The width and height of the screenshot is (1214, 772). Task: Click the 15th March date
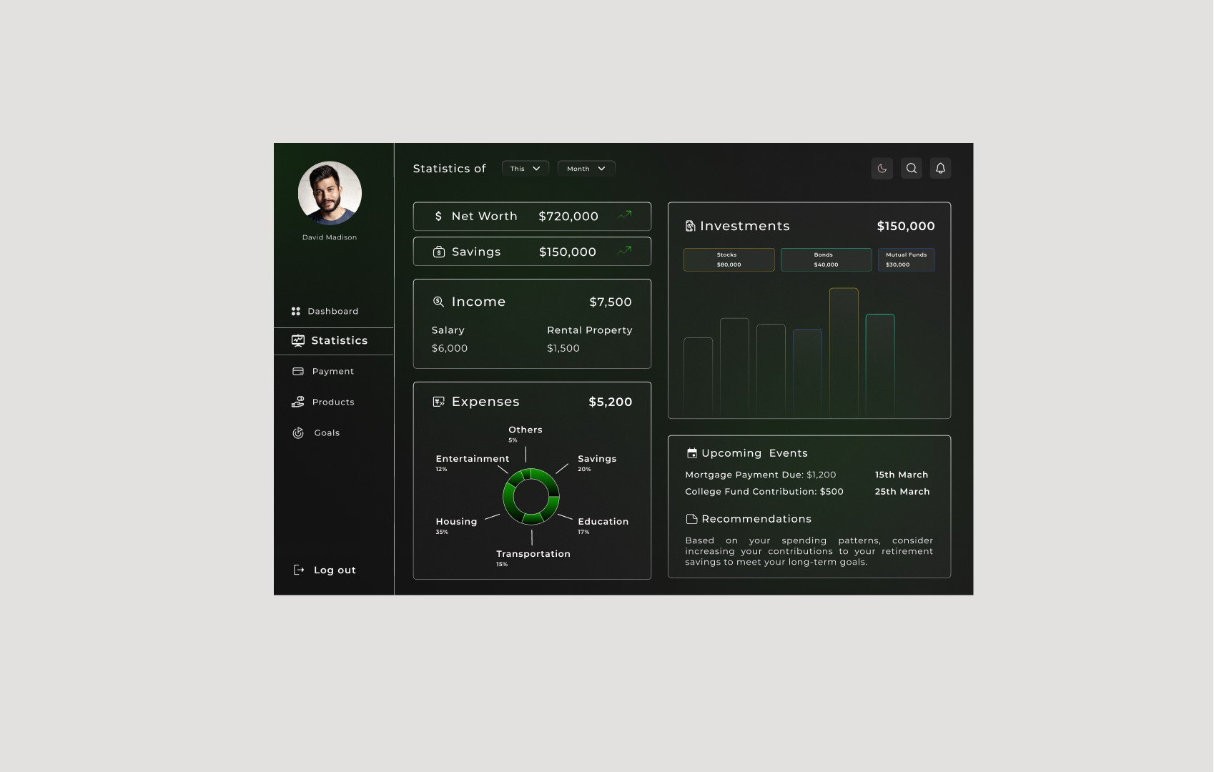902,475
